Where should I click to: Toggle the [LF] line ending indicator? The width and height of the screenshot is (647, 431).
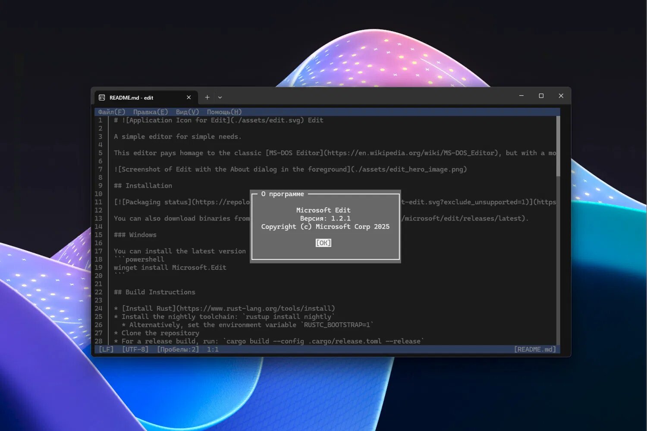106,350
